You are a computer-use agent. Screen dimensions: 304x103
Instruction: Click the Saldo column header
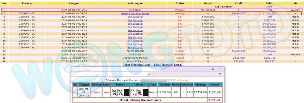[x=269, y=3]
